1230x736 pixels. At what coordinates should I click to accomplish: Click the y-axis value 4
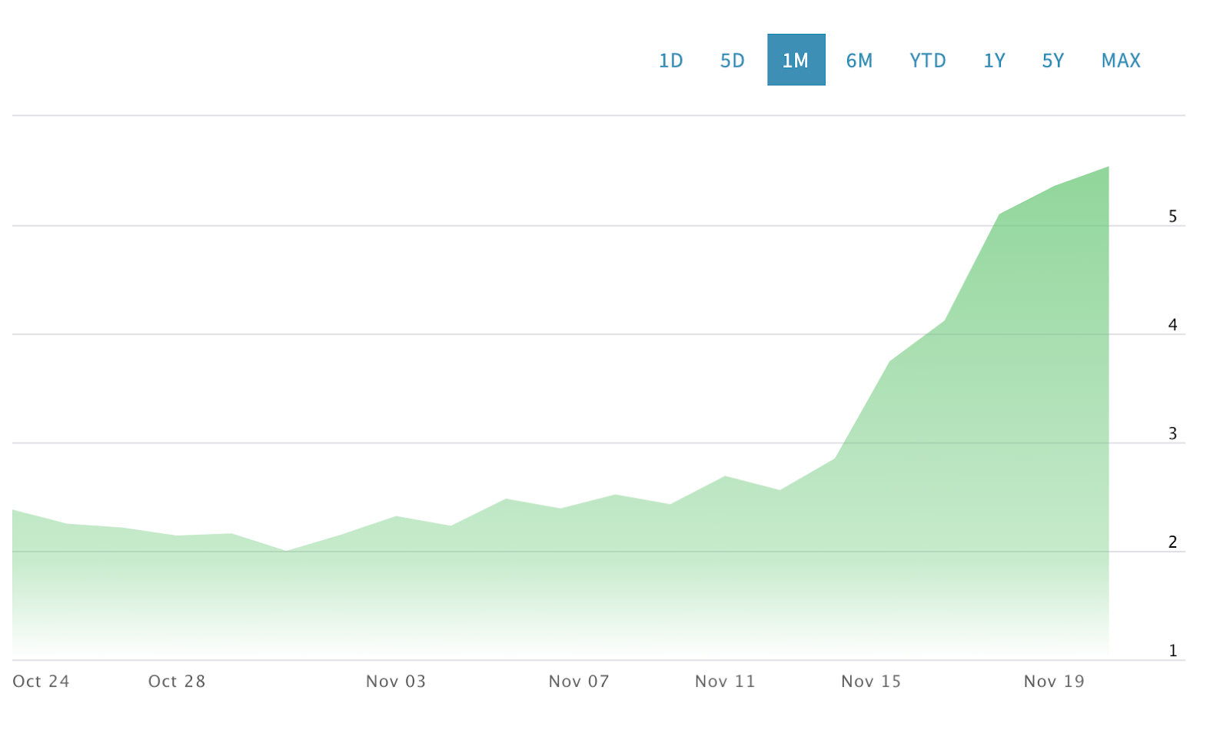click(x=1172, y=325)
